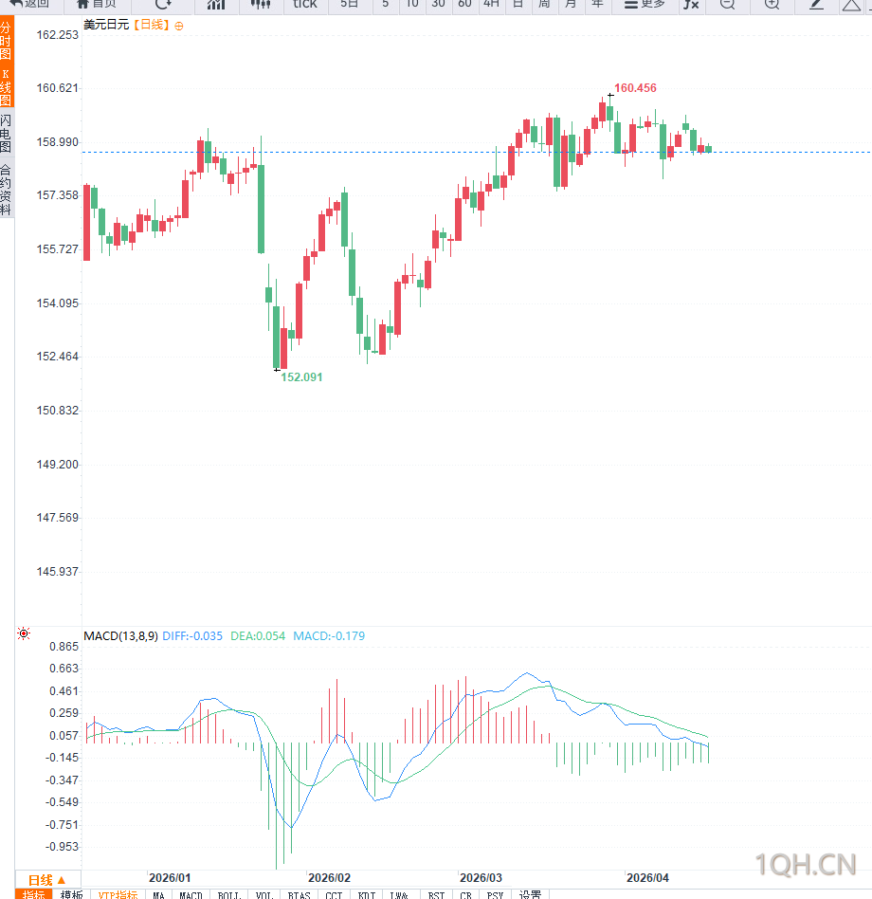This screenshot has height=899, width=872.
Task: Apply the BOLL indicator
Action: pyautogui.click(x=228, y=894)
